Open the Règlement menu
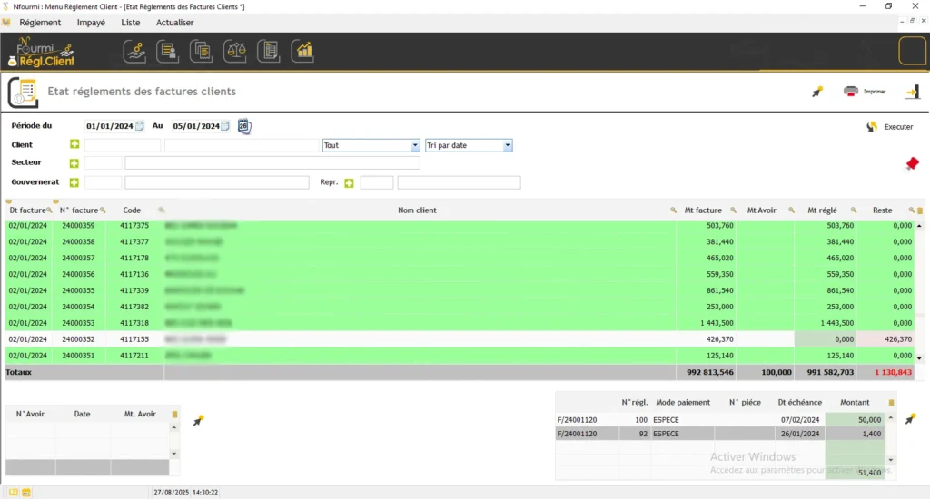The image size is (930, 499). (40, 23)
